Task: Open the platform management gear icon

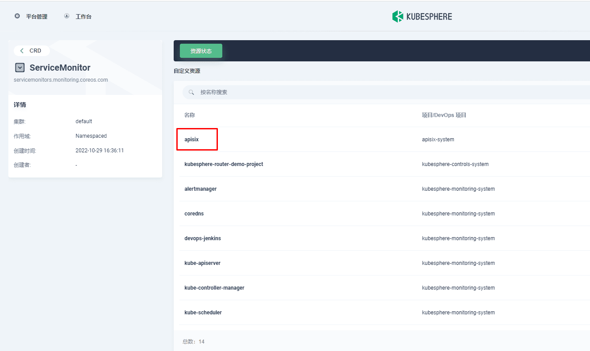Action: point(17,16)
